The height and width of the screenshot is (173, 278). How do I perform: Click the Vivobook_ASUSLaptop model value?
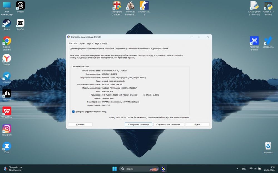[x=119, y=88]
